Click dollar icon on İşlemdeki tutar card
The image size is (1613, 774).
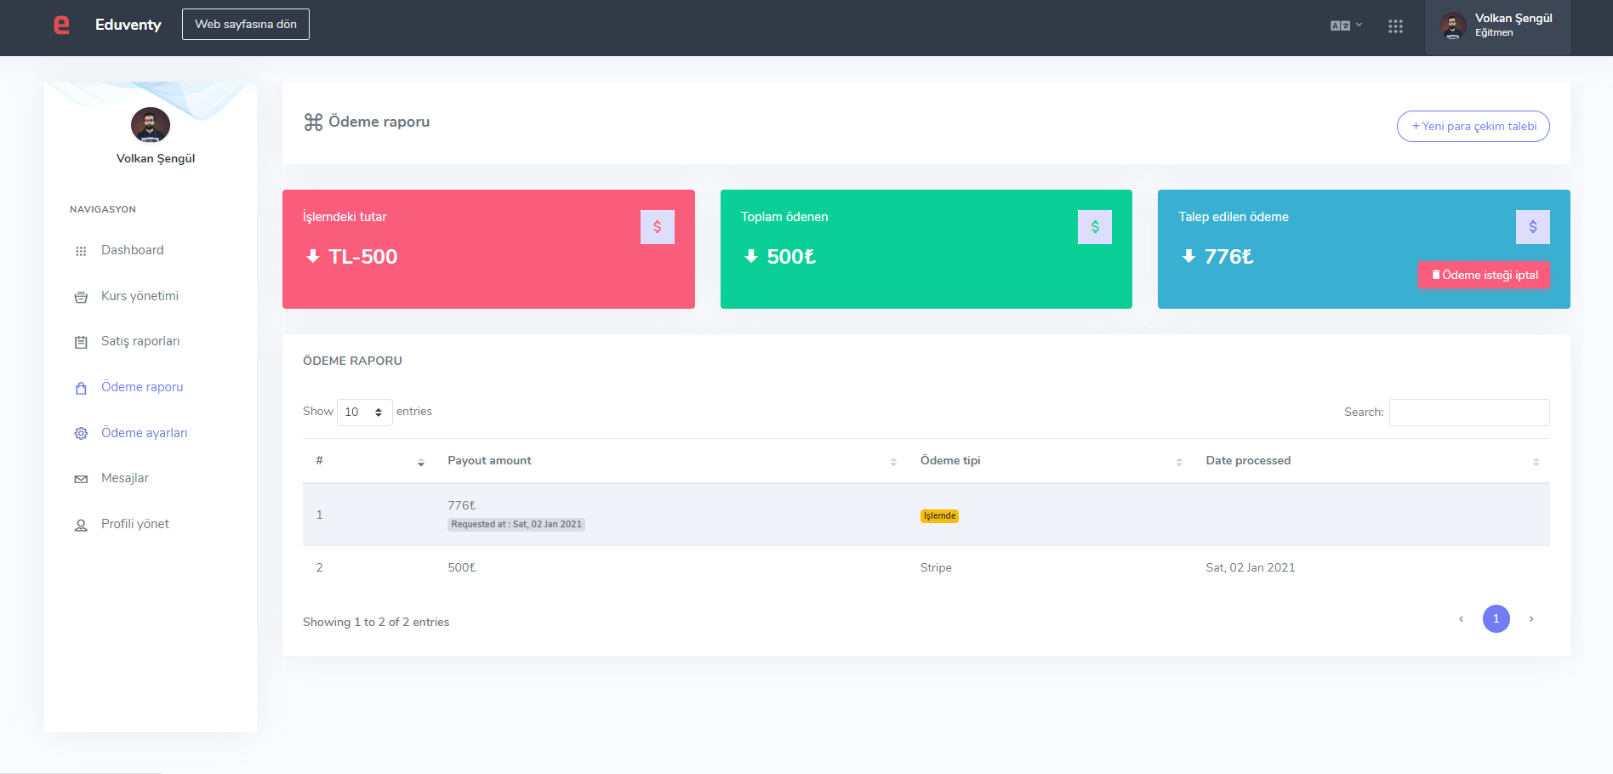[x=658, y=227]
